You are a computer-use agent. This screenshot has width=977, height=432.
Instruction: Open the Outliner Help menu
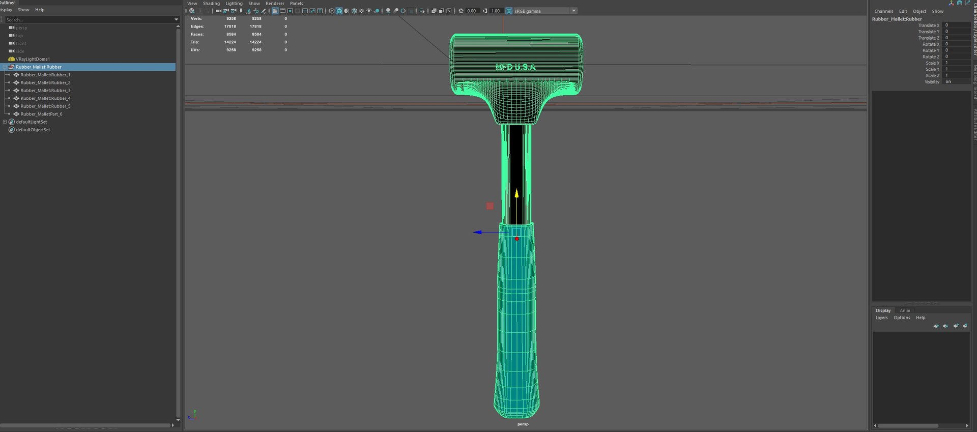40,10
